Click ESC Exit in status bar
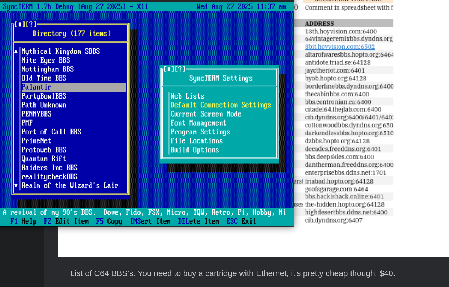 [x=242, y=222]
